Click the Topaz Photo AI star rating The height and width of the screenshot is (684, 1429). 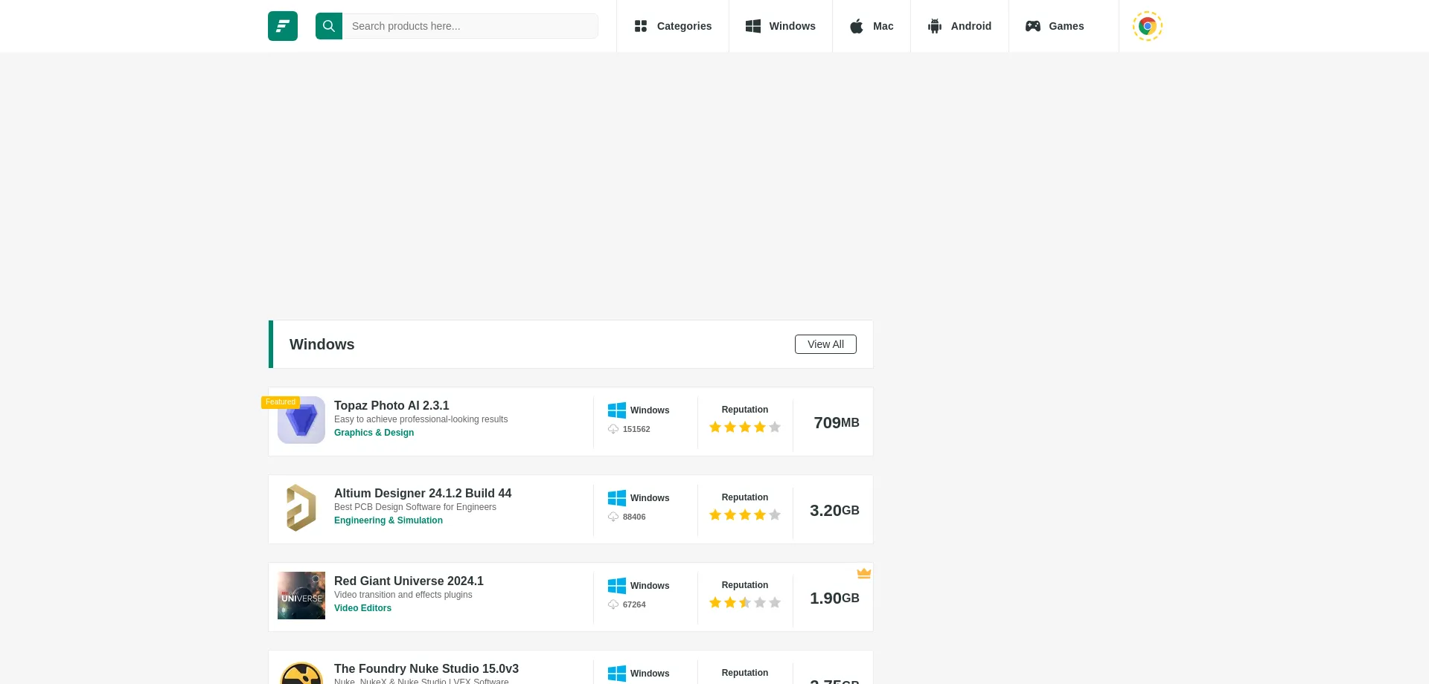745,427
